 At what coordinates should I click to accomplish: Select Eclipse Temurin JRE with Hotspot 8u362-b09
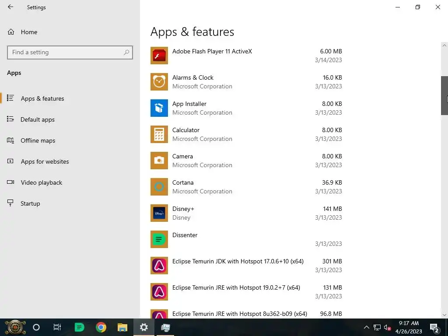[x=239, y=314]
